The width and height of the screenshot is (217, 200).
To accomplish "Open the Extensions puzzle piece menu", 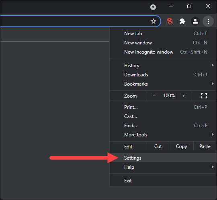I will (x=182, y=21).
